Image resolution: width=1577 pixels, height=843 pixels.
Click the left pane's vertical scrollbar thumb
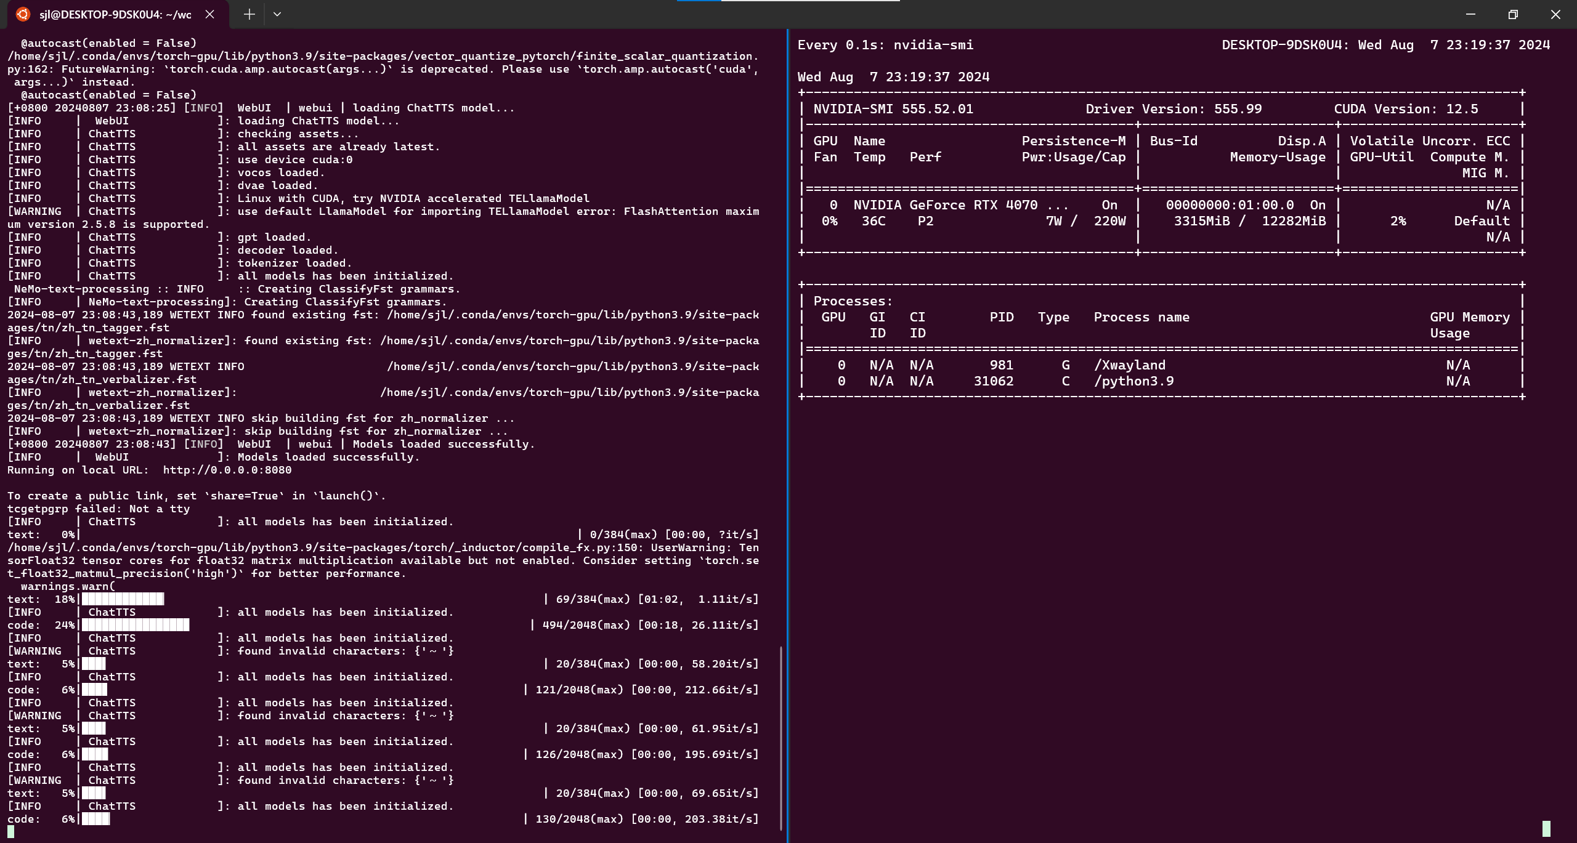781,738
